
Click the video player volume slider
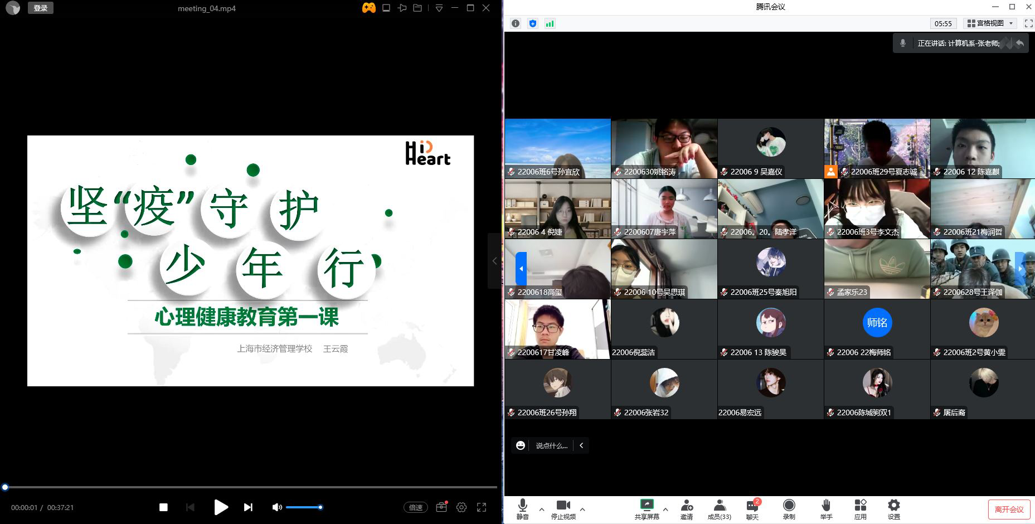coord(304,507)
